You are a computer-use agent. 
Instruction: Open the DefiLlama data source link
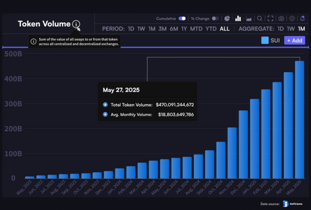point(293,204)
